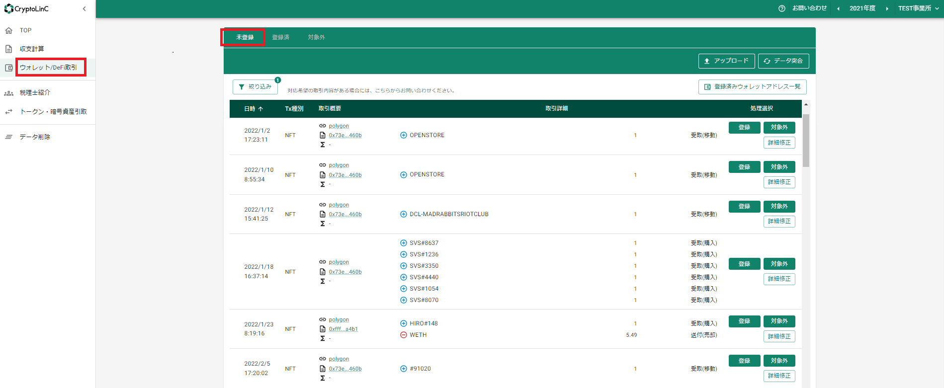The image size is (944, 388).
Task: Collapse the sidebar with the chevron icon
Action: point(84,9)
